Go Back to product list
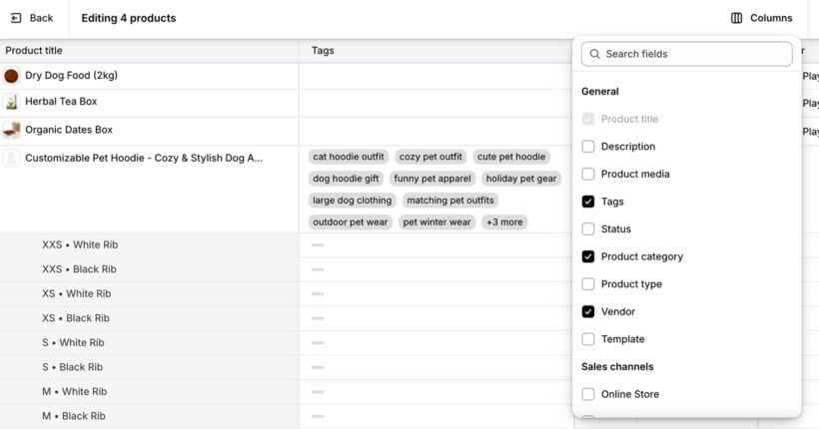 pos(32,18)
